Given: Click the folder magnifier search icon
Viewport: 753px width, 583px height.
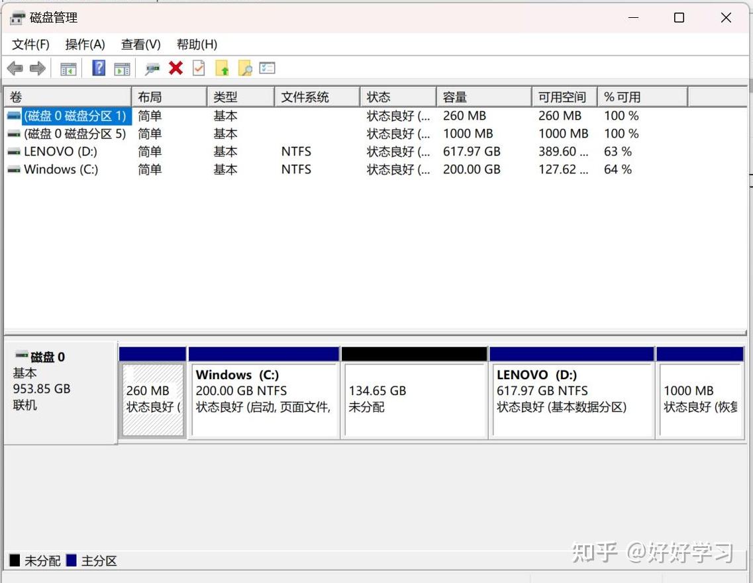Looking at the screenshot, I should point(245,68).
